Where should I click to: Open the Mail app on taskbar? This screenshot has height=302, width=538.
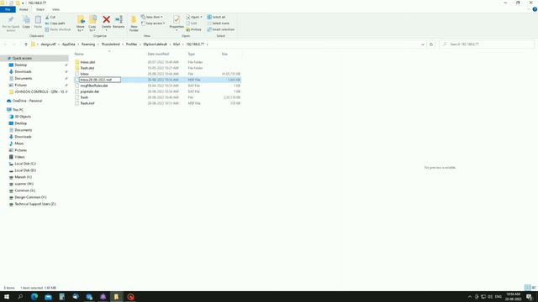tap(48, 296)
